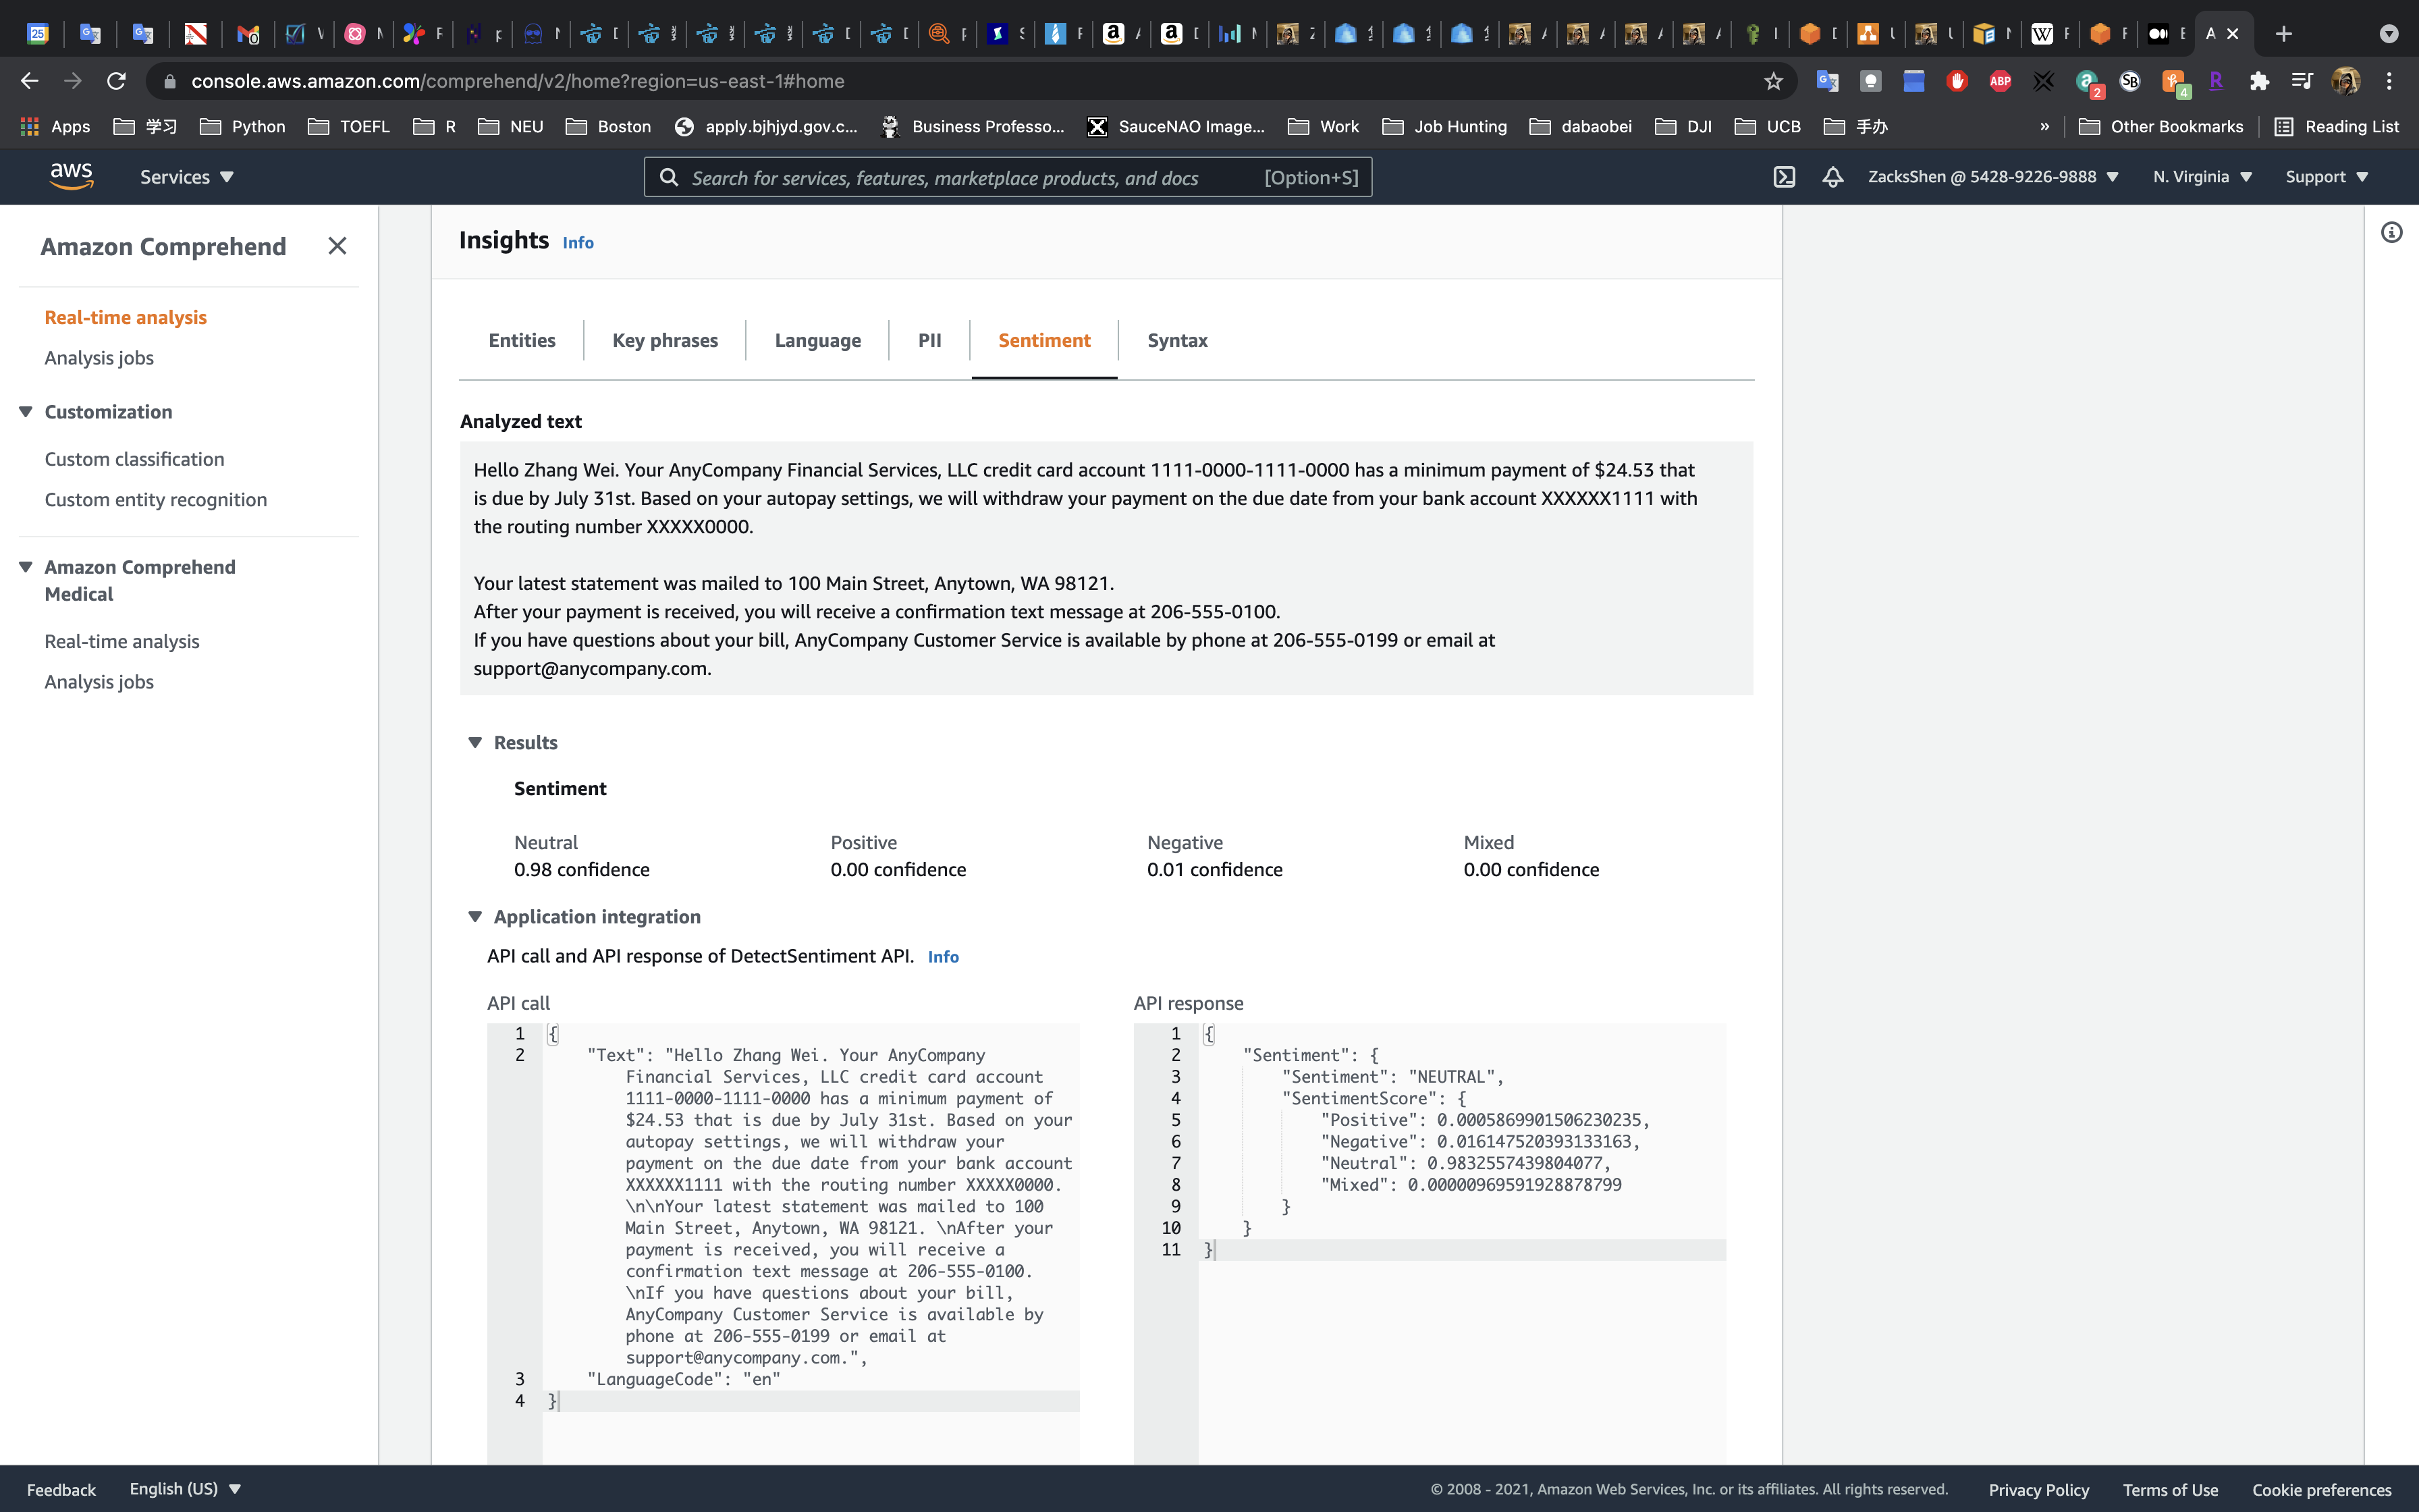2419x1512 pixels.
Task: Open the info panel circle icon
Action: pyautogui.click(x=2391, y=233)
